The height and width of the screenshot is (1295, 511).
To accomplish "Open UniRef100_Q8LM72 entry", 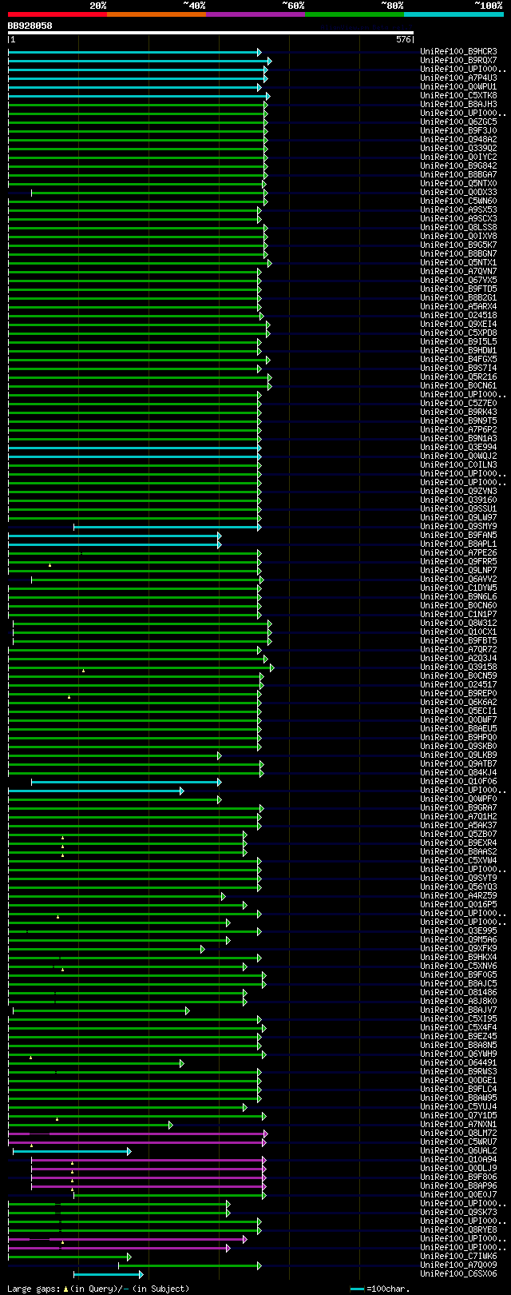I will coord(458,1134).
